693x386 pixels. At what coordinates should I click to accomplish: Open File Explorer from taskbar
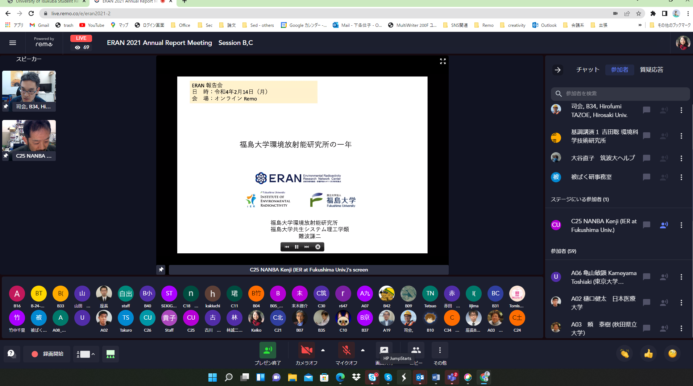tap(292, 377)
